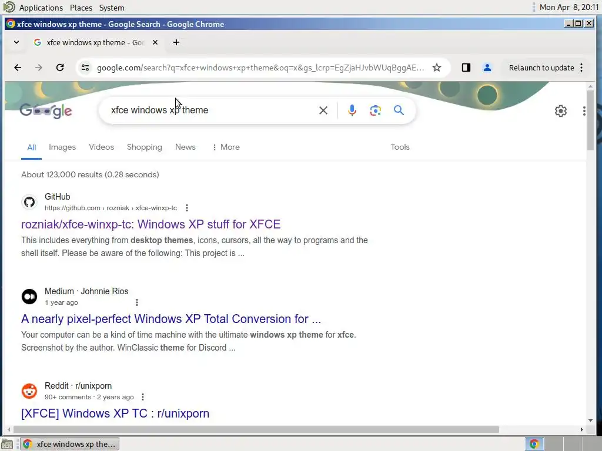Image resolution: width=602 pixels, height=451 pixels.
Task: Click the clock showing Mon Apr 8
Action: pos(569,7)
